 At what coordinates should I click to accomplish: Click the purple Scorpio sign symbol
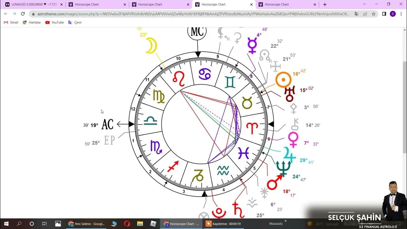pyautogui.click(x=156, y=147)
